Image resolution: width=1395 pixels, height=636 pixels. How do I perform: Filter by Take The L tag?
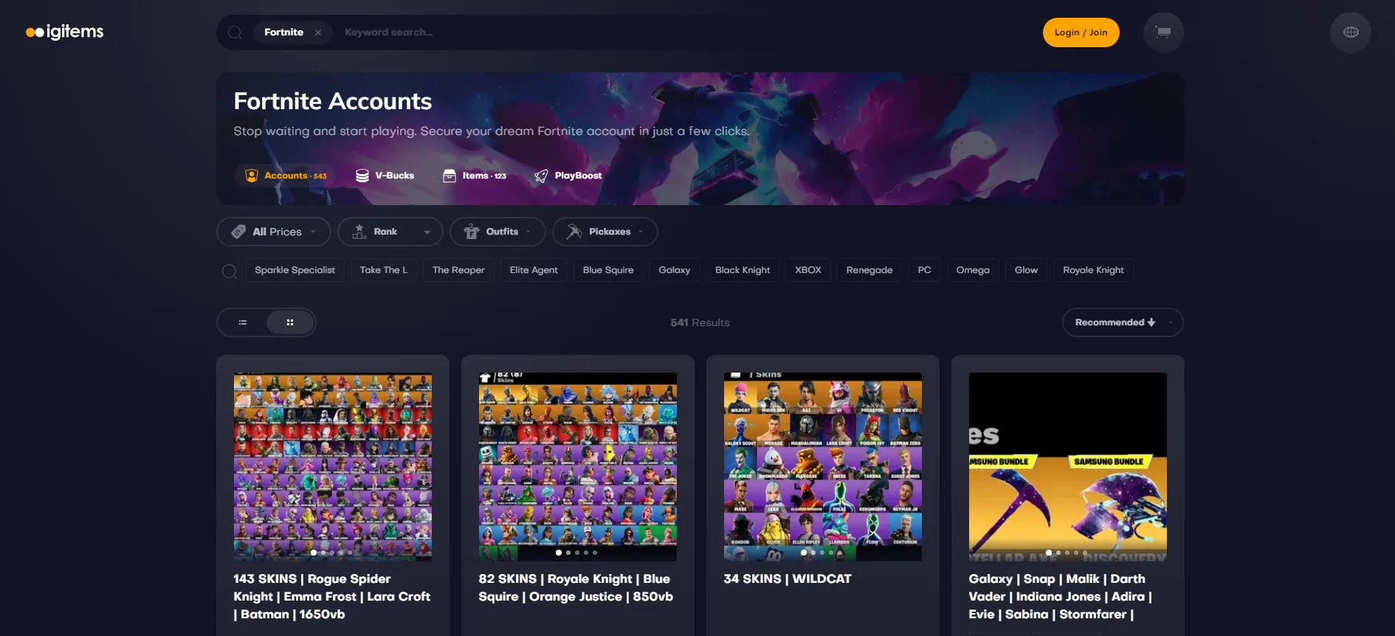pyautogui.click(x=384, y=270)
